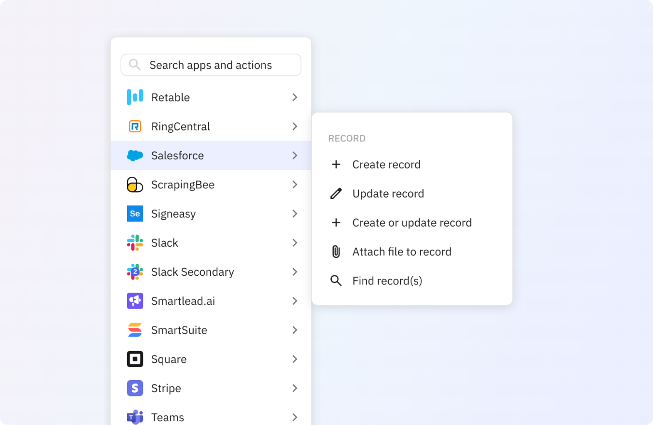This screenshot has height=425, width=653.
Task: Select the SmartSuite app label
Action: click(x=179, y=330)
